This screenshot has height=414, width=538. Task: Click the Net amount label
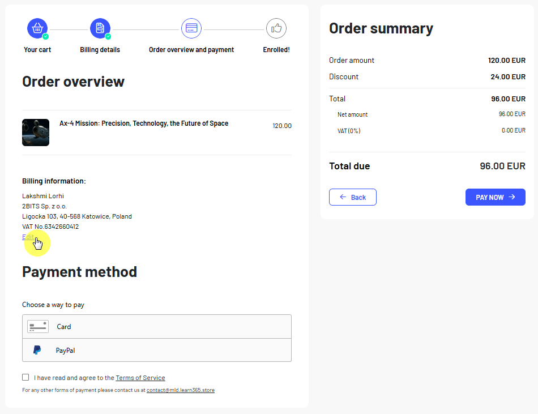coord(352,114)
